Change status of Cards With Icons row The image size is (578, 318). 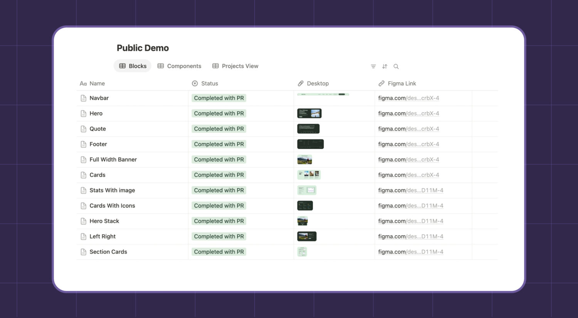point(219,206)
